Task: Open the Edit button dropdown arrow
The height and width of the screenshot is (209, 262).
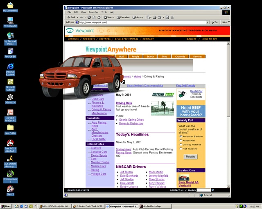Action: (163, 17)
